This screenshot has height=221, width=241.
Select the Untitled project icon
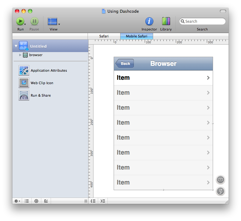[x=24, y=46]
